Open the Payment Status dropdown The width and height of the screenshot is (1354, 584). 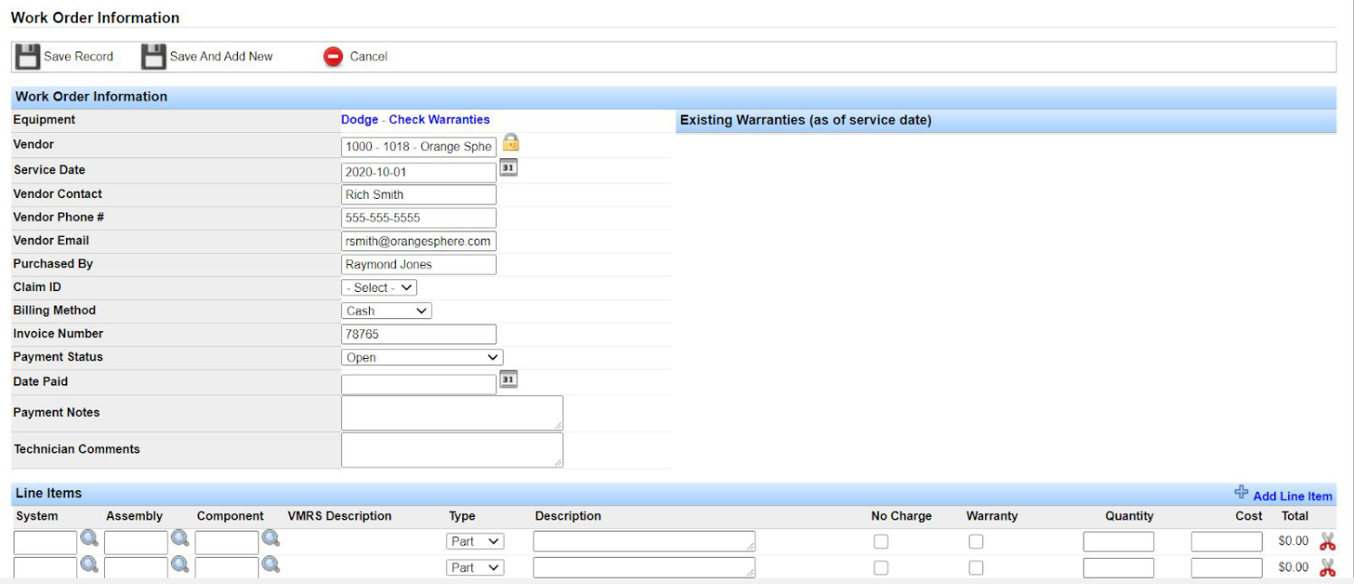coord(421,358)
